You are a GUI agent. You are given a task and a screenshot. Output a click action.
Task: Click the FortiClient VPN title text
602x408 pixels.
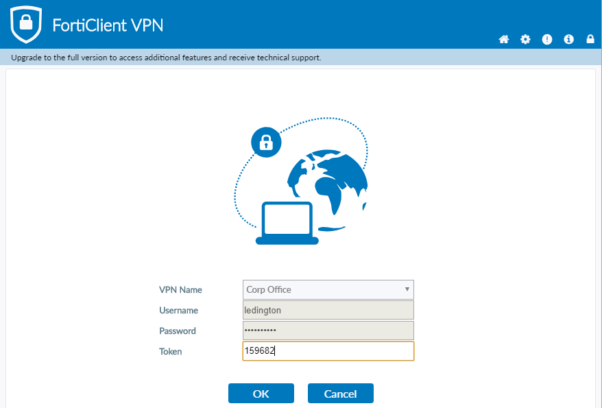pos(107,24)
